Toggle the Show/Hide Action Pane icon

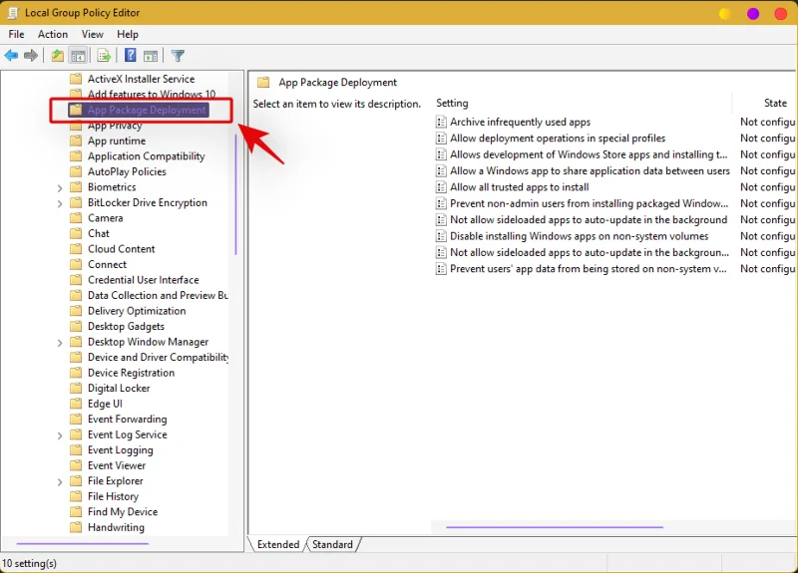[x=151, y=56]
